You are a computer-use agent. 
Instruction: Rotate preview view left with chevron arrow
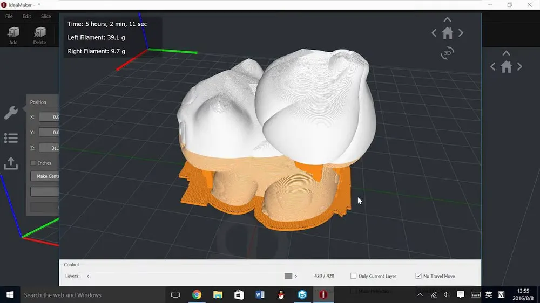pos(434,33)
